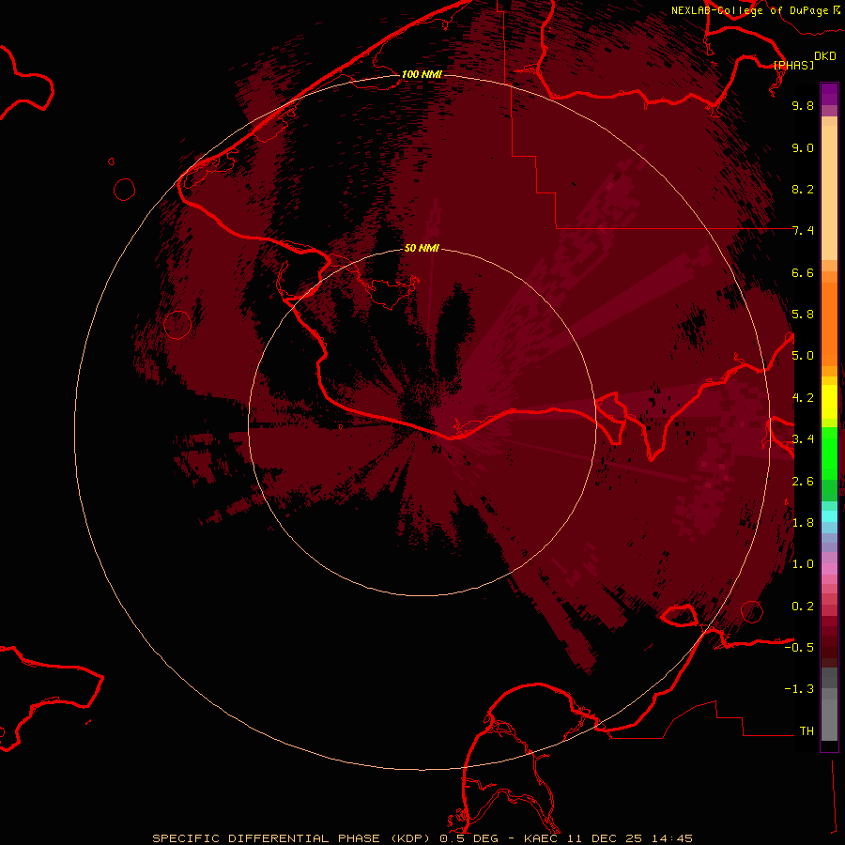Screen dimensions: 845x845
Task: Click the [PHAS] units label
Action: tap(793, 65)
